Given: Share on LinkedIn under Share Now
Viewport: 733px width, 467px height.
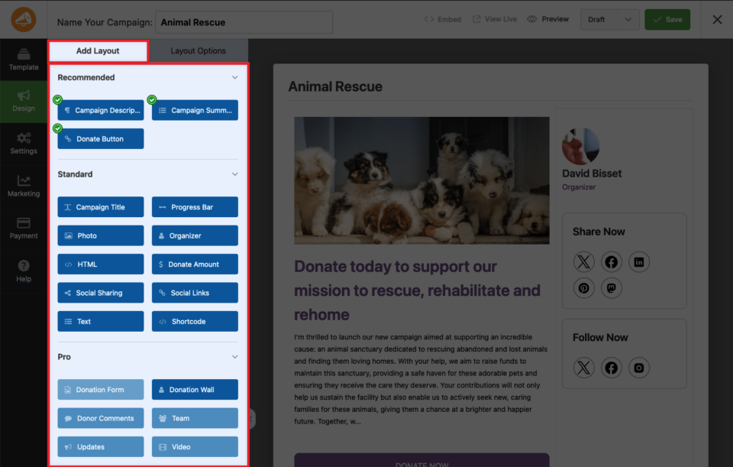Looking at the screenshot, I should click(638, 261).
